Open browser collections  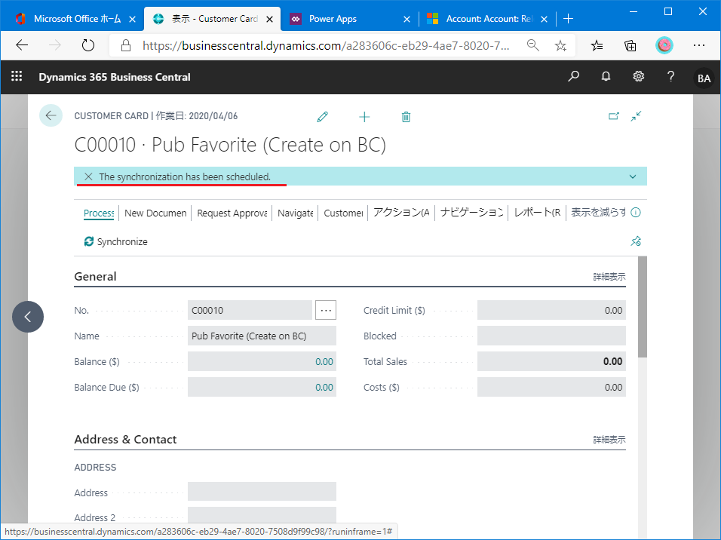630,45
